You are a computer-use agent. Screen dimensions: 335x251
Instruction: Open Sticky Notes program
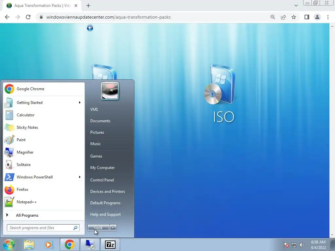coord(44,127)
